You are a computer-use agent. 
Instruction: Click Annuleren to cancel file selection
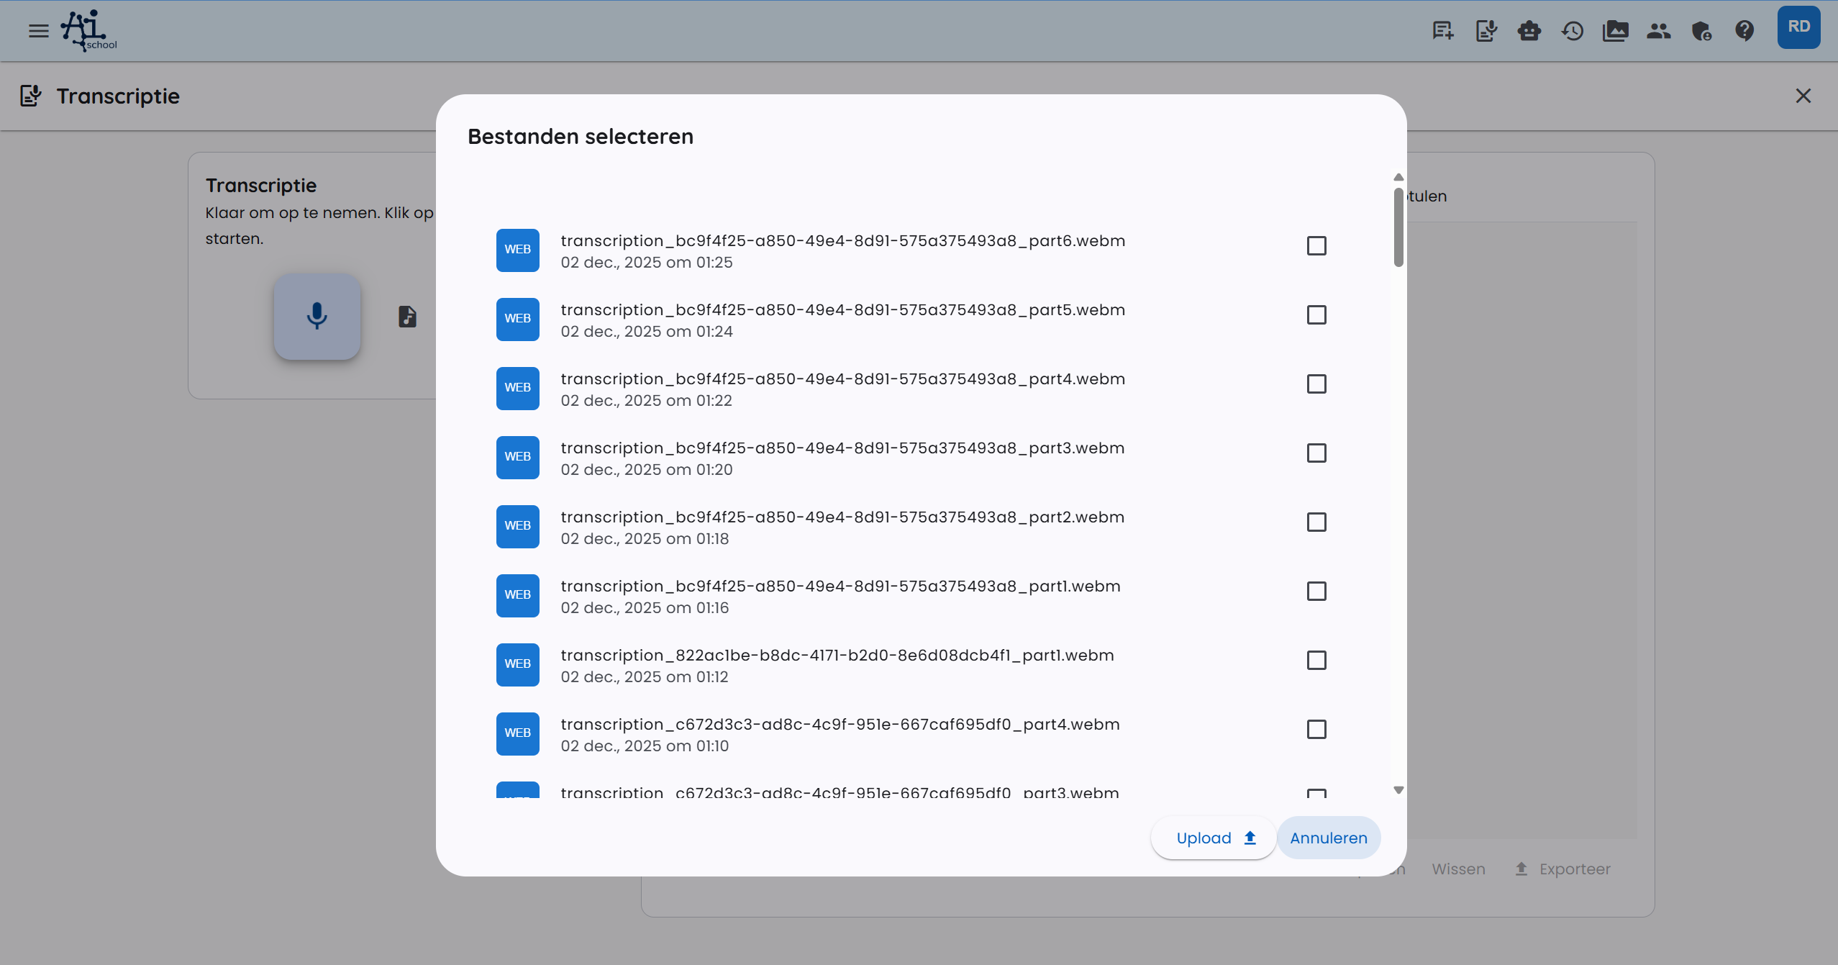point(1327,837)
